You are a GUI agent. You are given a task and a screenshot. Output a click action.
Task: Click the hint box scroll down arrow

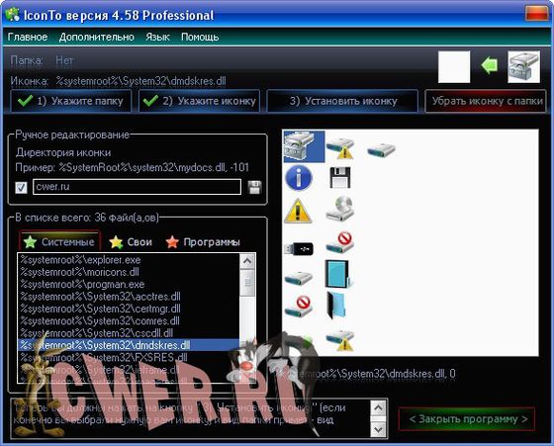pos(378,430)
